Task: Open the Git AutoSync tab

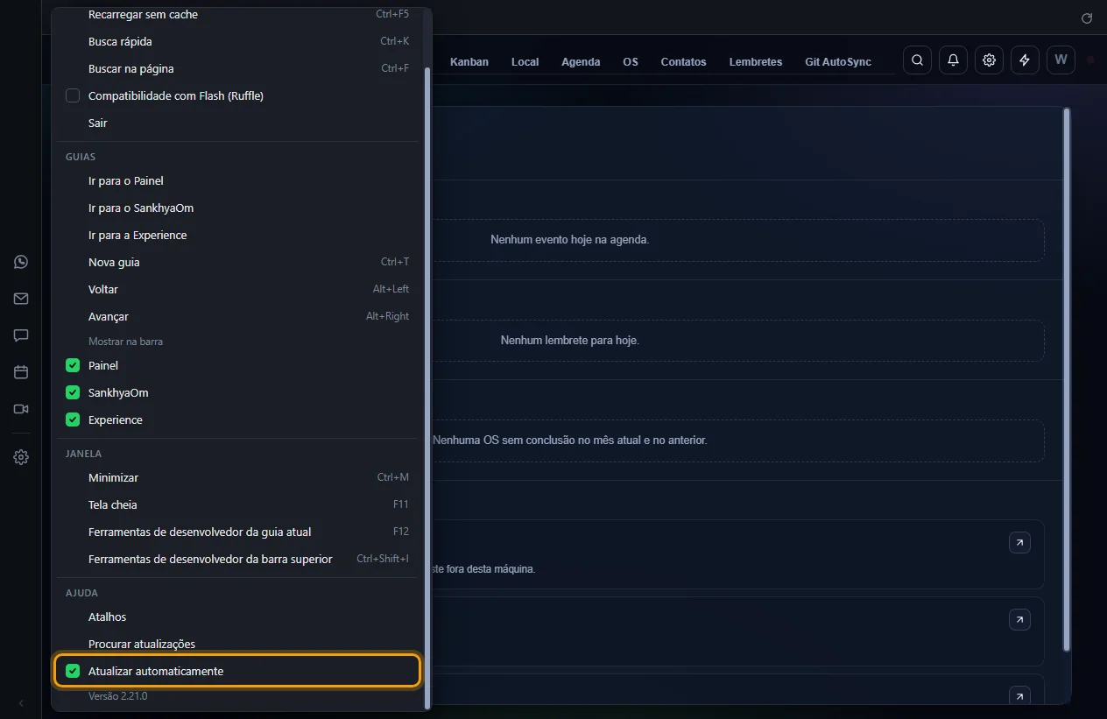Action: coord(838,62)
